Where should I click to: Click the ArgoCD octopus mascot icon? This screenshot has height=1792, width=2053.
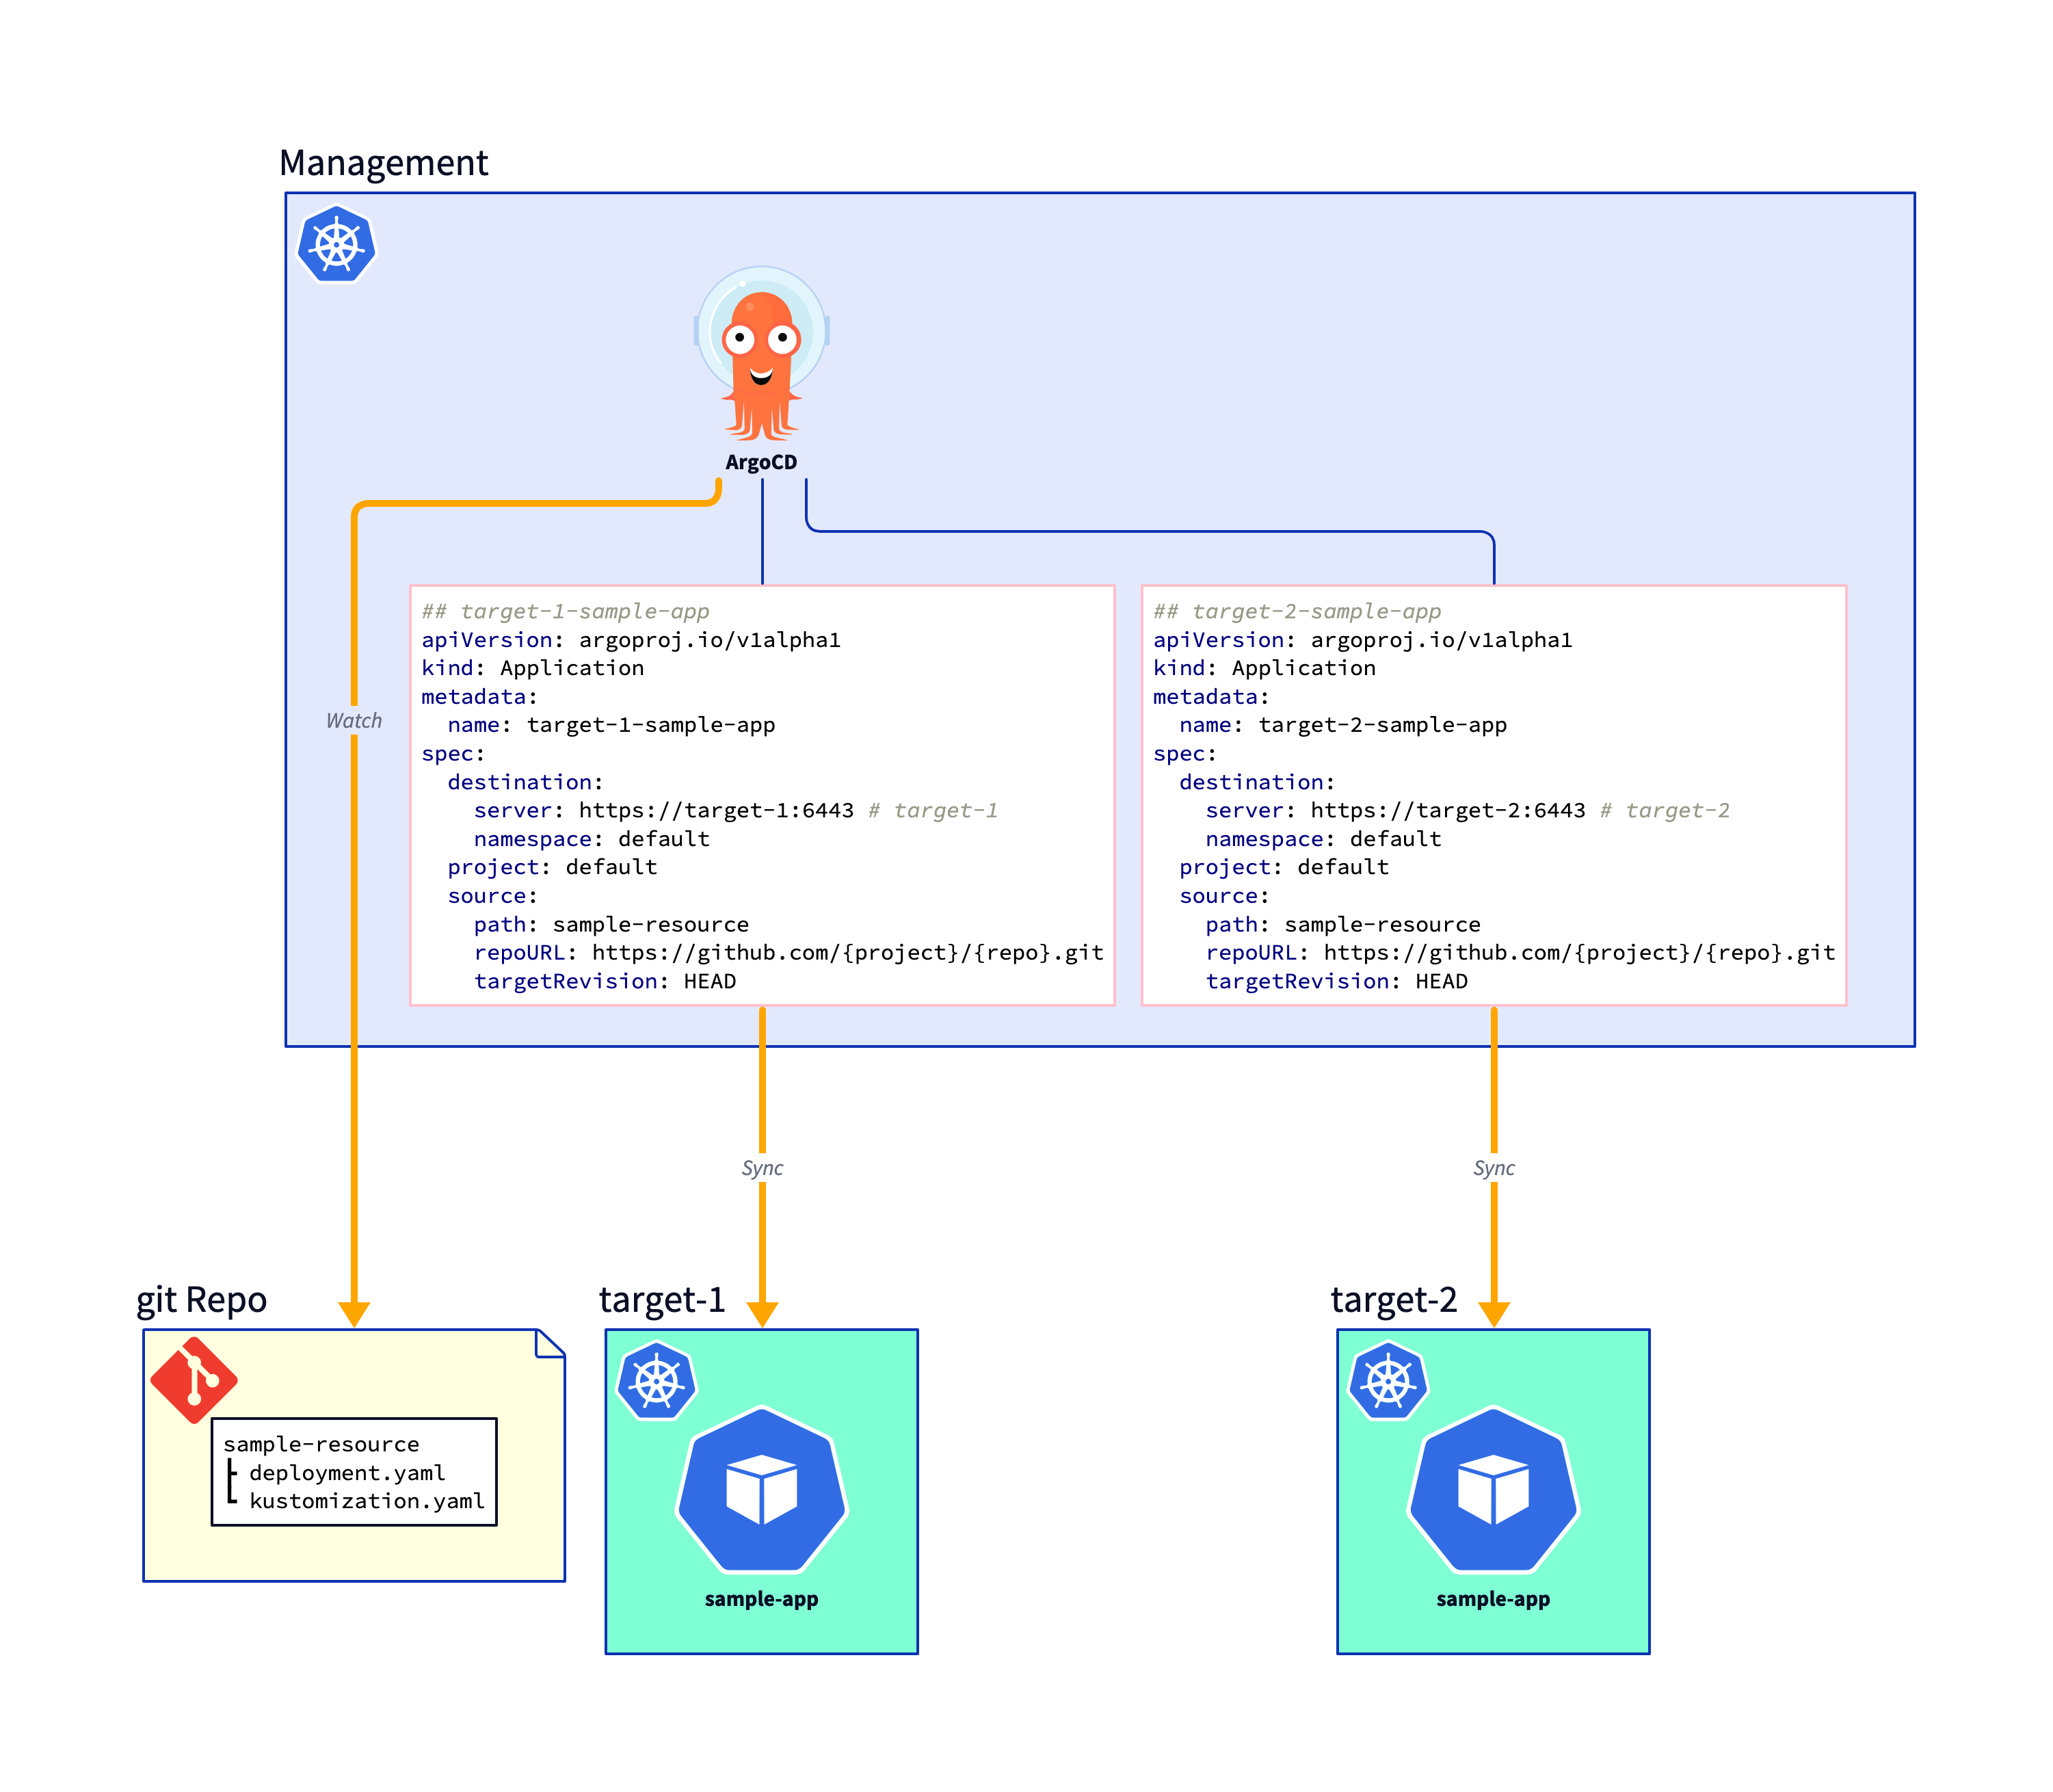click(x=761, y=355)
